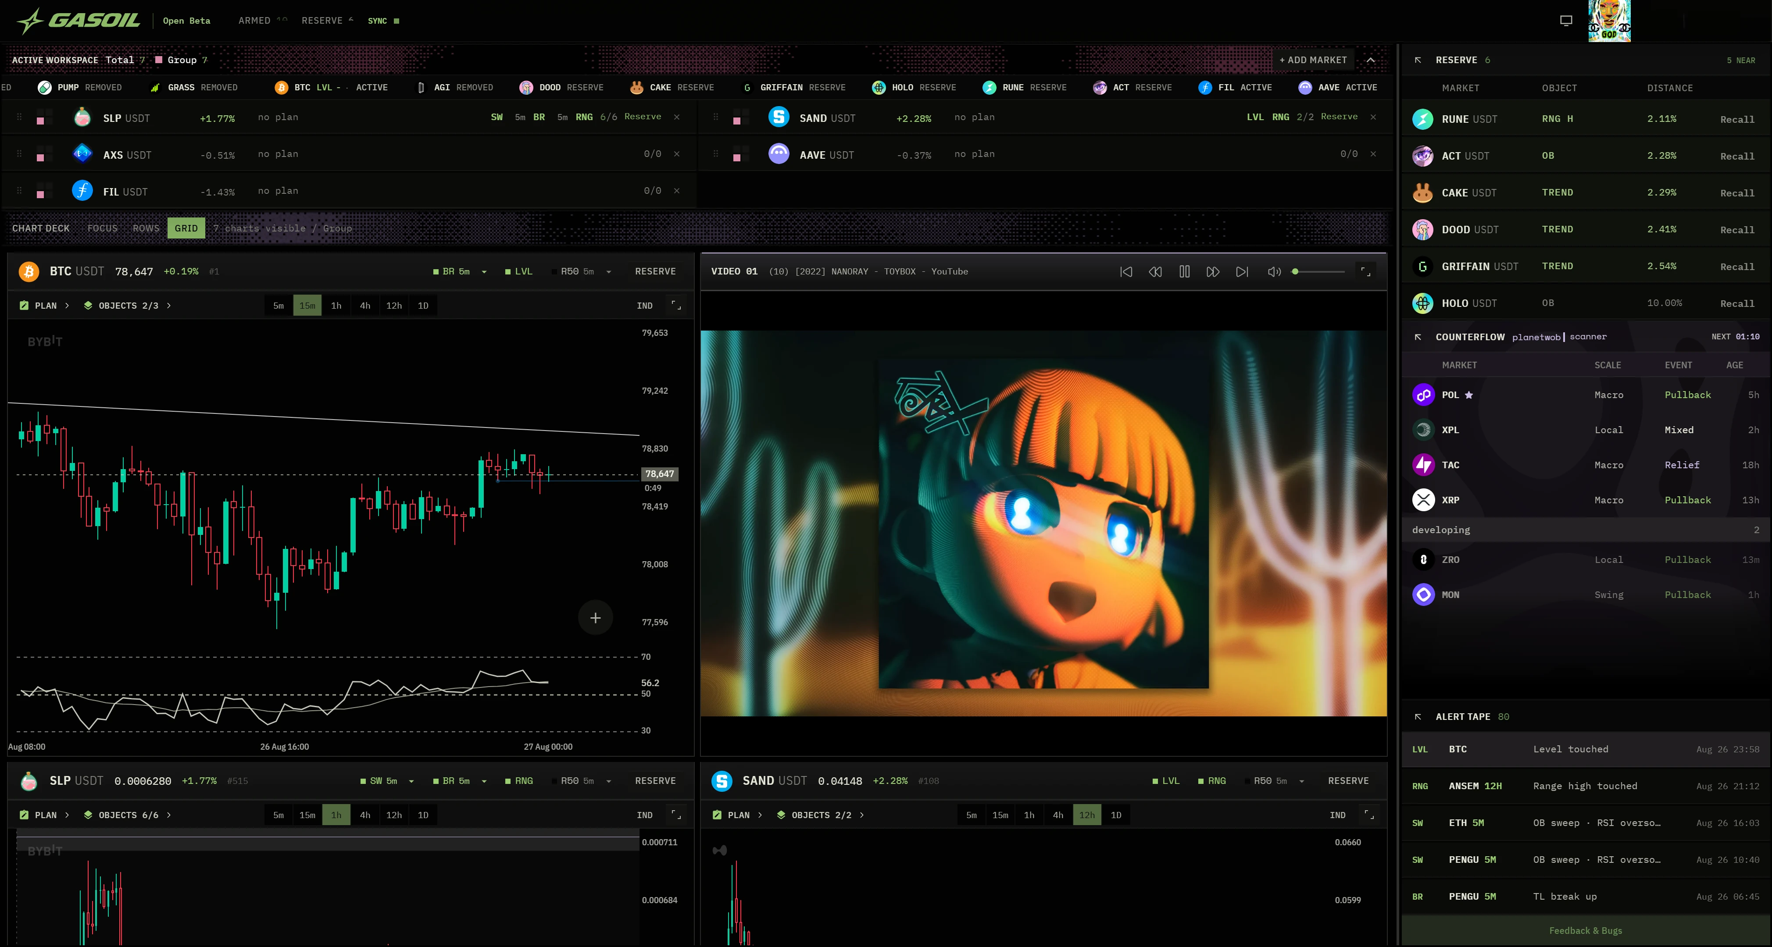Open IND indicators on BTC chart
This screenshot has height=947, width=1772.
point(645,305)
